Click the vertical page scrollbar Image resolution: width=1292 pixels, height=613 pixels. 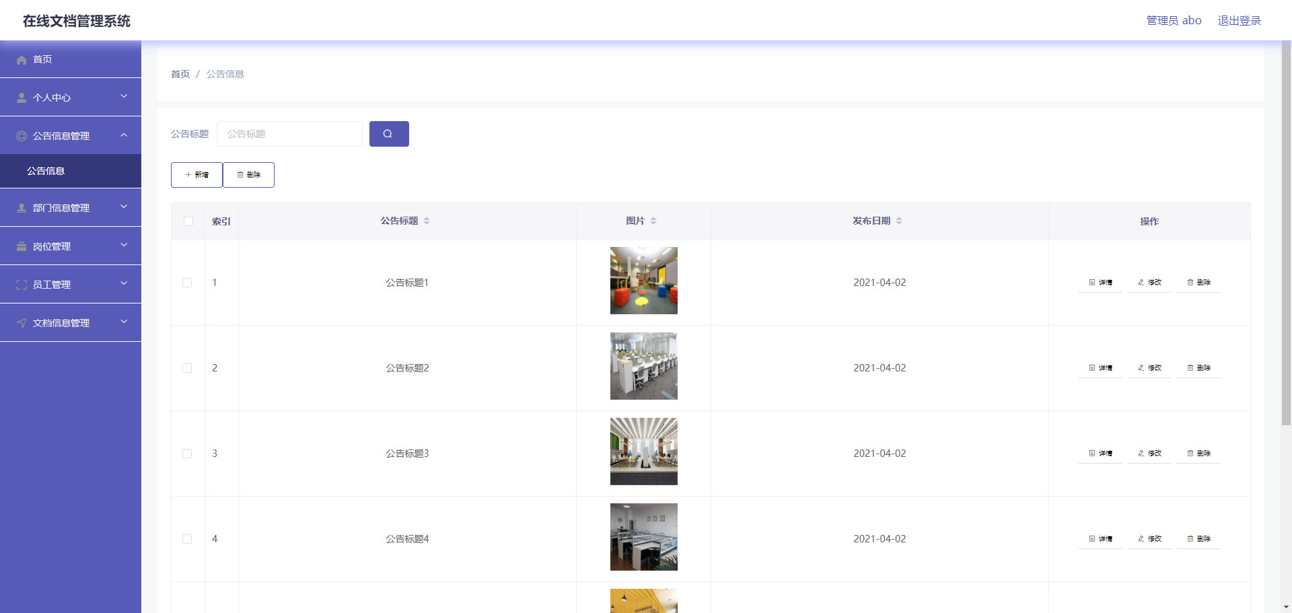point(1287,233)
